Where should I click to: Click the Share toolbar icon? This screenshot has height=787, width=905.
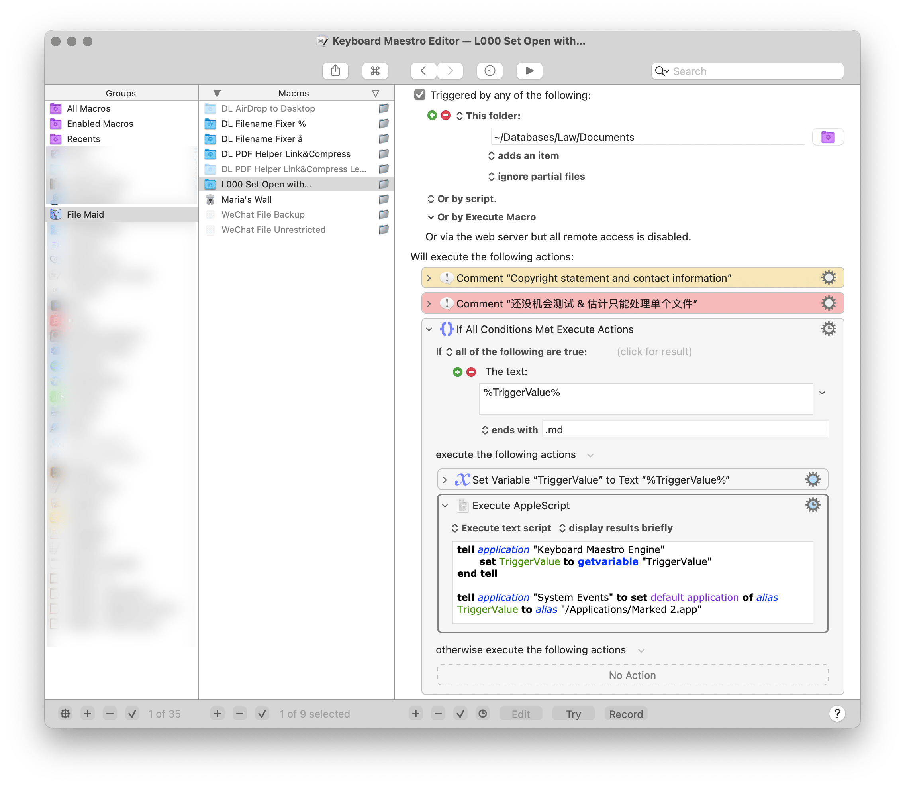pyautogui.click(x=335, y=71)
